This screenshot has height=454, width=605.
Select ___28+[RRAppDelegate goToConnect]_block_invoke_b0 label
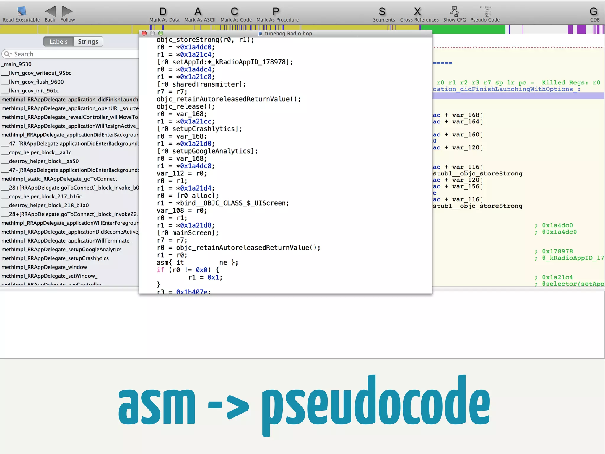pyautogui.click(x=69, y=188)
